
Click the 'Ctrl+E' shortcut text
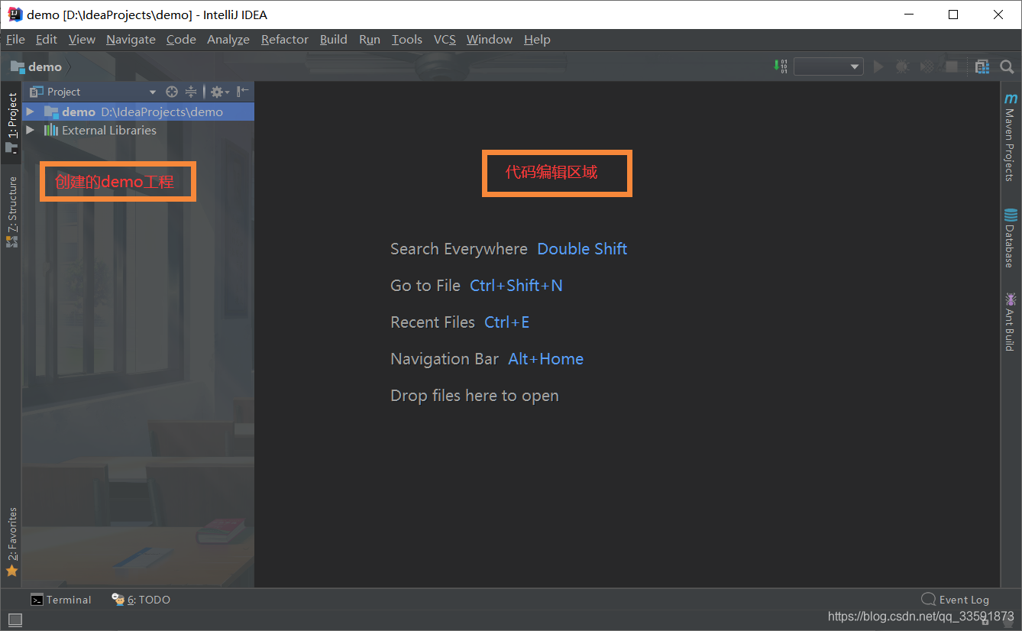507,322
